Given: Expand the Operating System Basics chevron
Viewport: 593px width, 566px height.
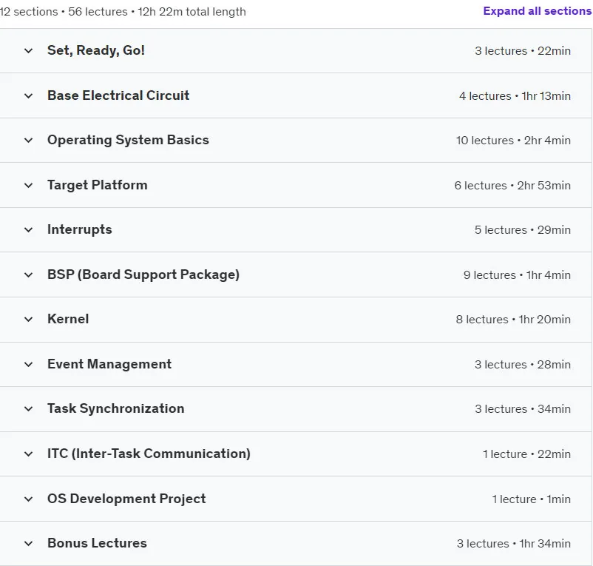Looking at the screenshot, I should click(x=28, y=141).
